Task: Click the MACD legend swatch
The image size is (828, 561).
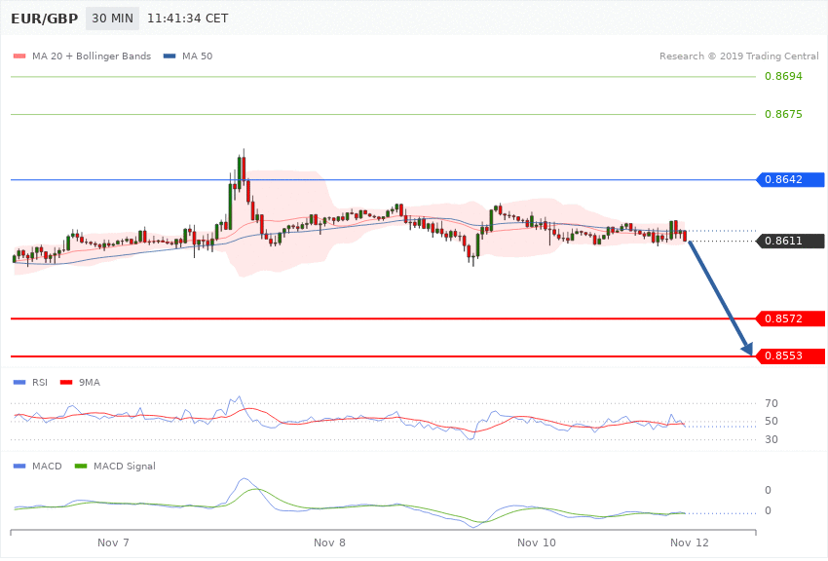Action: pyautogui.click(x=19, y=466)
